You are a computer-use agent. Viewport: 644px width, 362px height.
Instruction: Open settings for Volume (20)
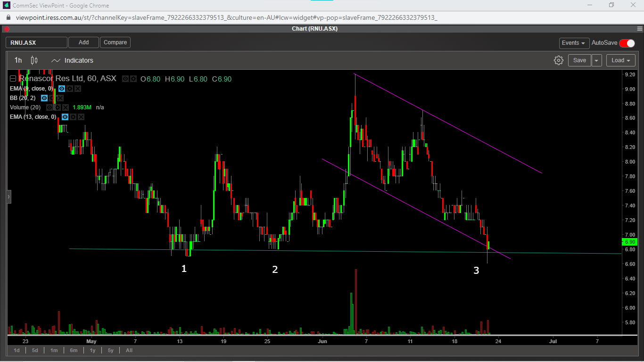[x=58, y=107]
